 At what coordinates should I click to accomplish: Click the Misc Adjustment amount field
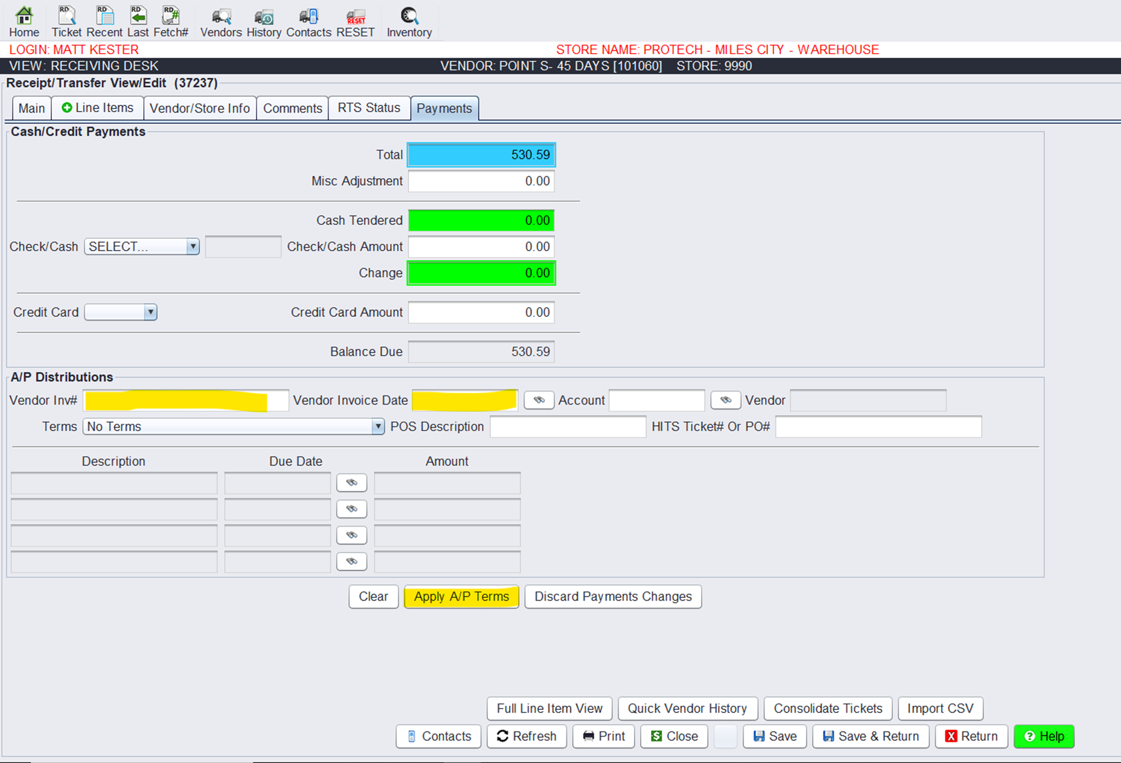(481, 181)
